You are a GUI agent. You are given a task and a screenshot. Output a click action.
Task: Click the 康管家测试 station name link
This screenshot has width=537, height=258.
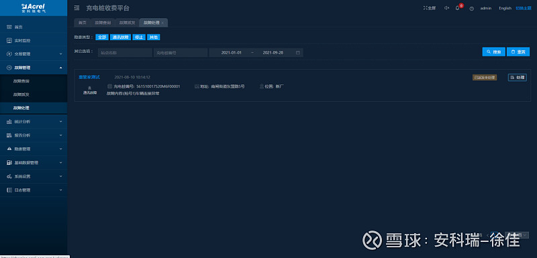coord(89,77)
